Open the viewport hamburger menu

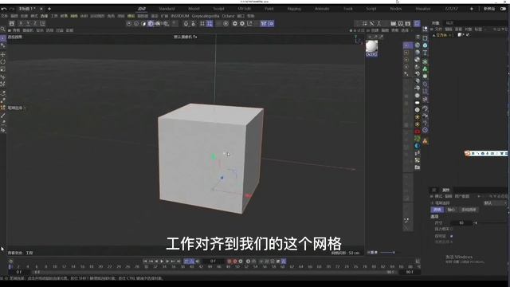click(10, 30)
